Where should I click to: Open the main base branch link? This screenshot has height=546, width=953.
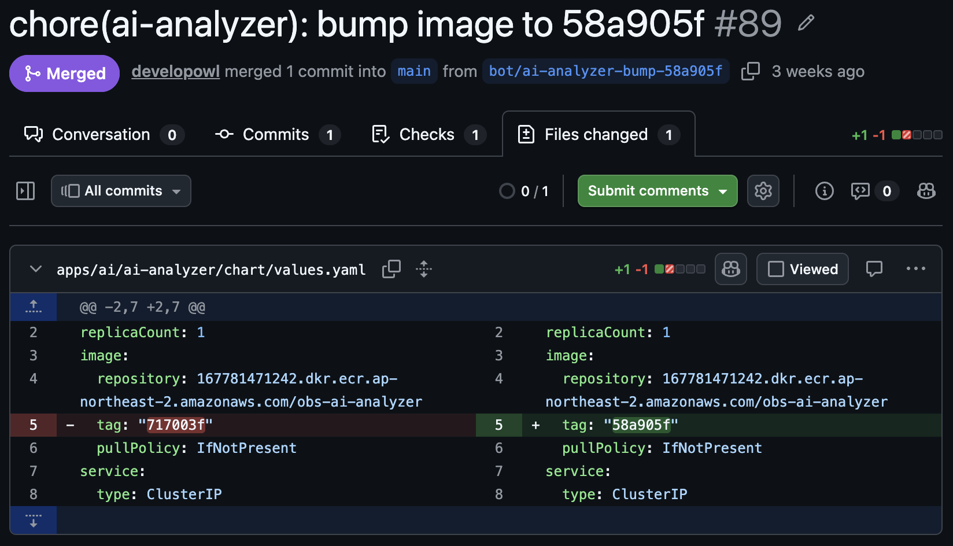(414, 71)
